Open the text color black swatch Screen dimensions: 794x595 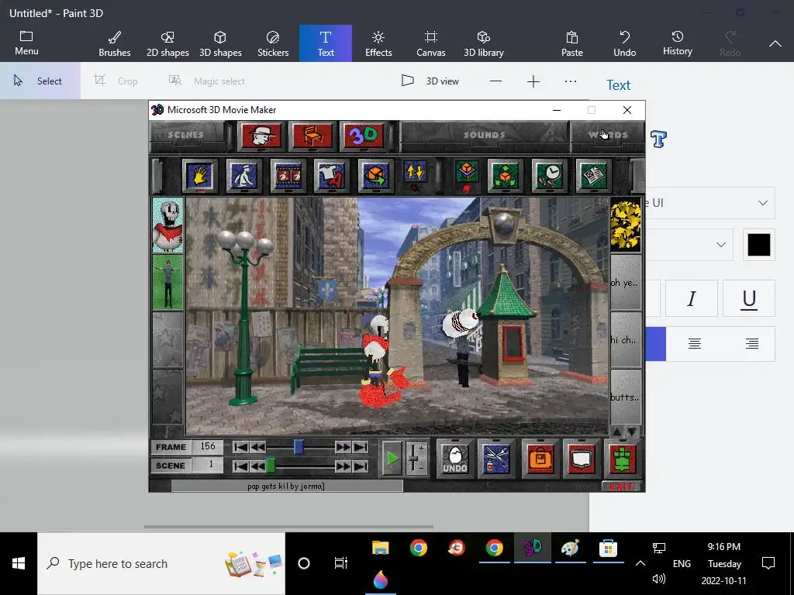(x=758, y=245)
